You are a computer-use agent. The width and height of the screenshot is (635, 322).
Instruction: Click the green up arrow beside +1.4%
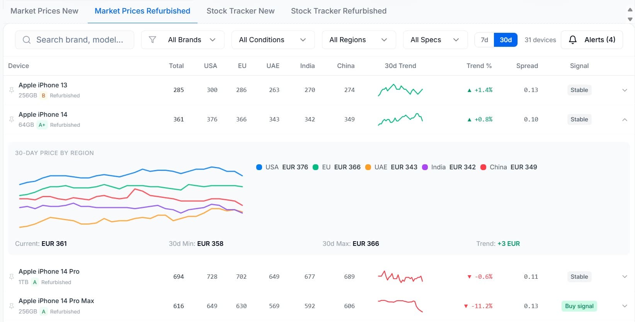pos(469,90)
